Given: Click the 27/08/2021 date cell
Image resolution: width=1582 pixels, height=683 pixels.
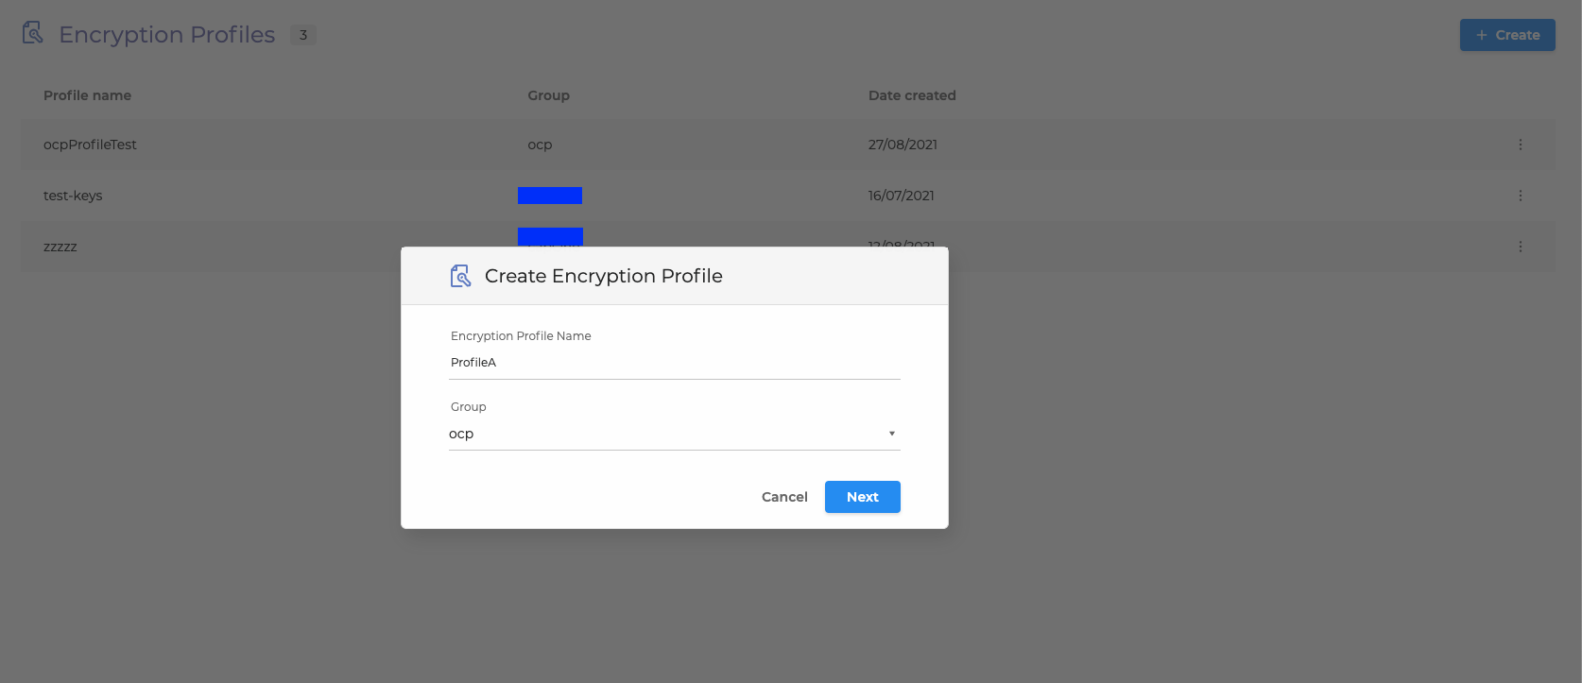Looking at the screenshot, I should click(903, 145).
